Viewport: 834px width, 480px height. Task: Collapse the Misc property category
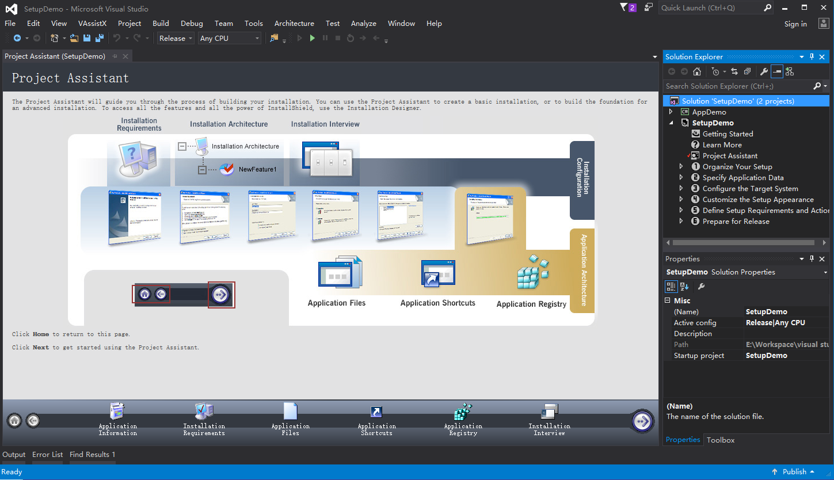click(668, 300)
